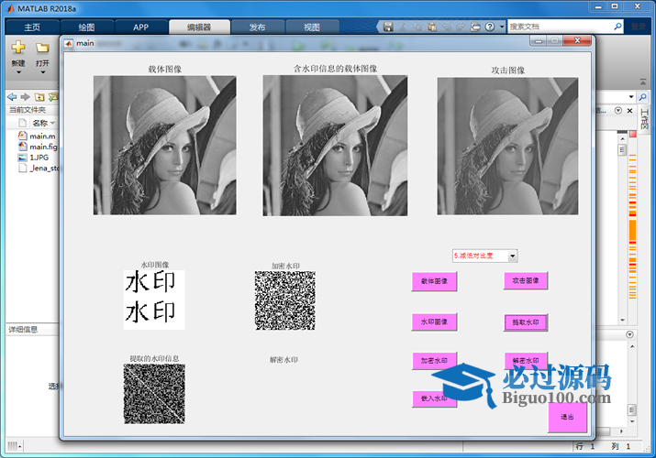656x458 pixels.
Task: Click the 加密水印 noise pattern image
Action: click(285, 300)
